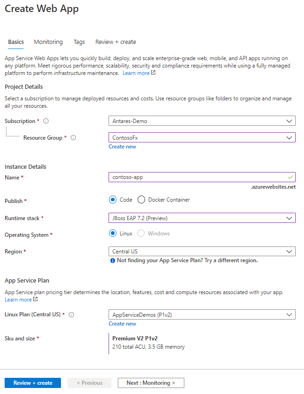Viewport: 304px width, 394px height.
Task: Go to Review + create tab
Action: click(x=116, y=42)
